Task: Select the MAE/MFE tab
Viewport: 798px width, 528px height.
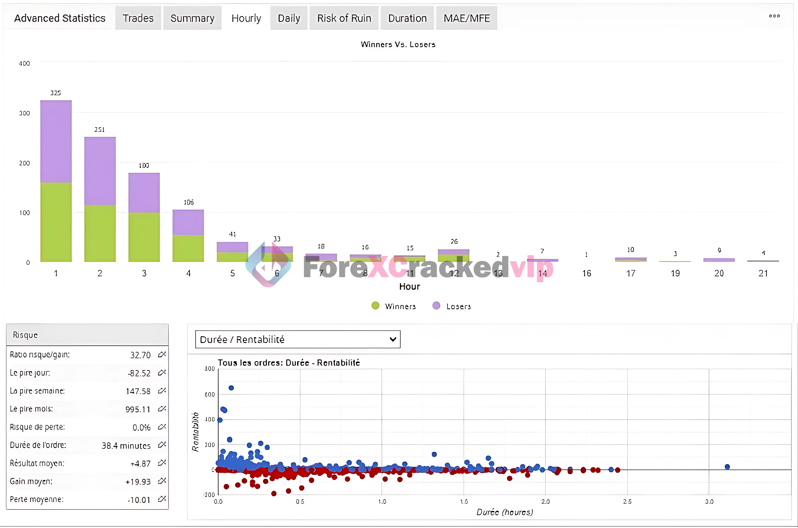Action: tap(466, 18)
